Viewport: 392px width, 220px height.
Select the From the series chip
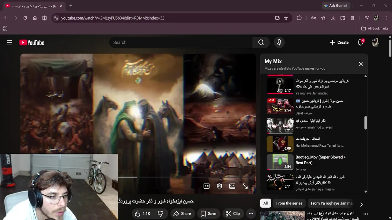point(289,203)
